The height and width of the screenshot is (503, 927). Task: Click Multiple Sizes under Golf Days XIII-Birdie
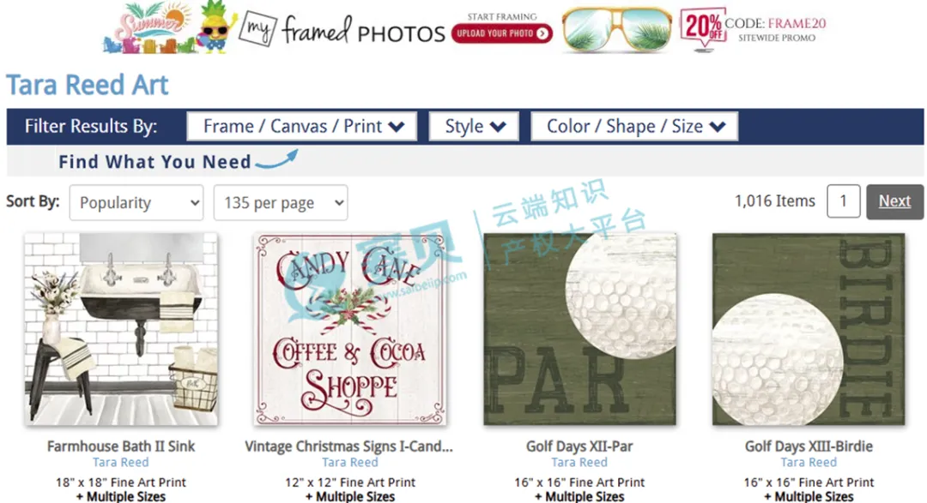click(x=809, y=496)
